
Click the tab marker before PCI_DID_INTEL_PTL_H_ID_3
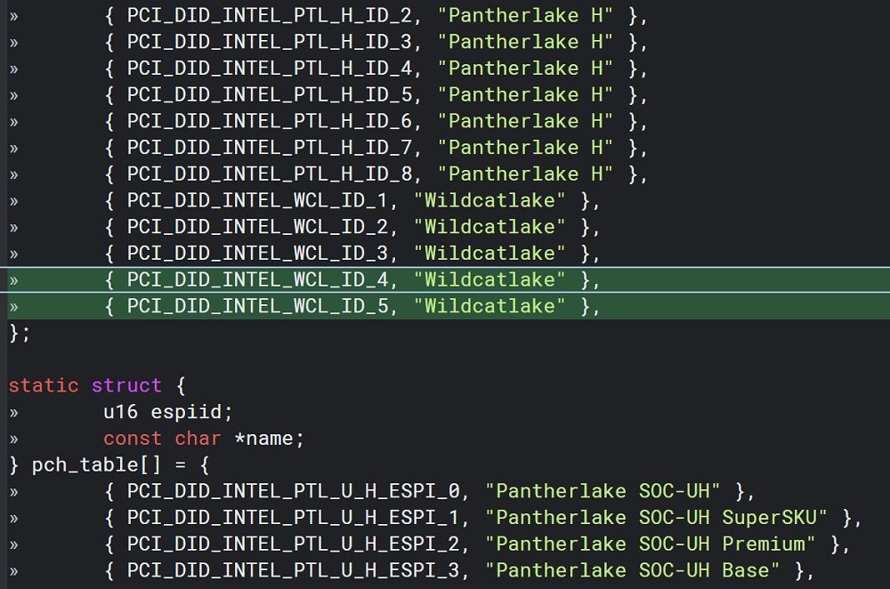click(13, 42)
